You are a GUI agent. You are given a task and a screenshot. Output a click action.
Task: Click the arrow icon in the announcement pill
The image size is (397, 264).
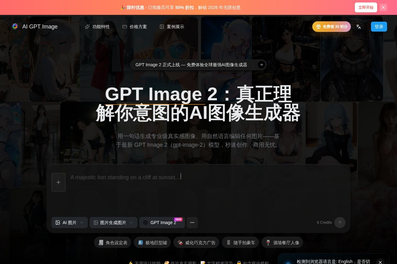click(x=261, y=65)
